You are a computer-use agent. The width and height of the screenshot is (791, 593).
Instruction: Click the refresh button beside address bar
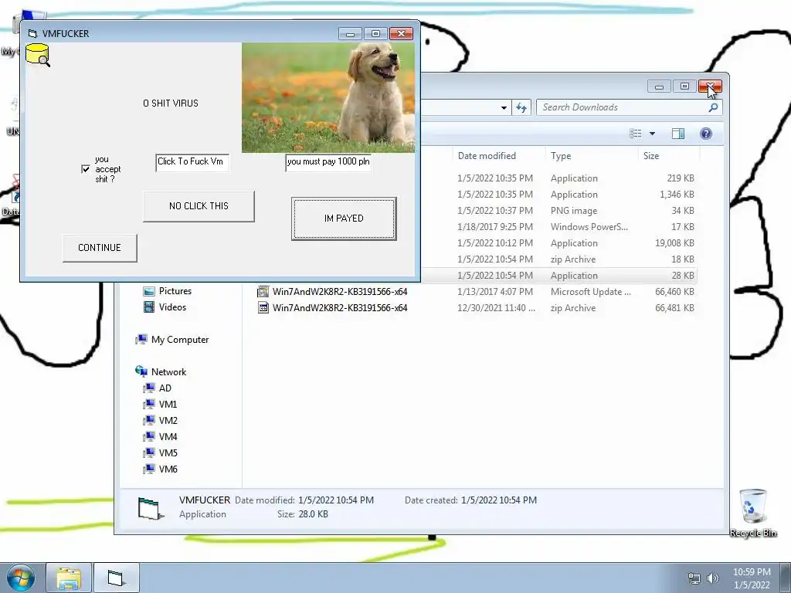(x=521, y=107)
